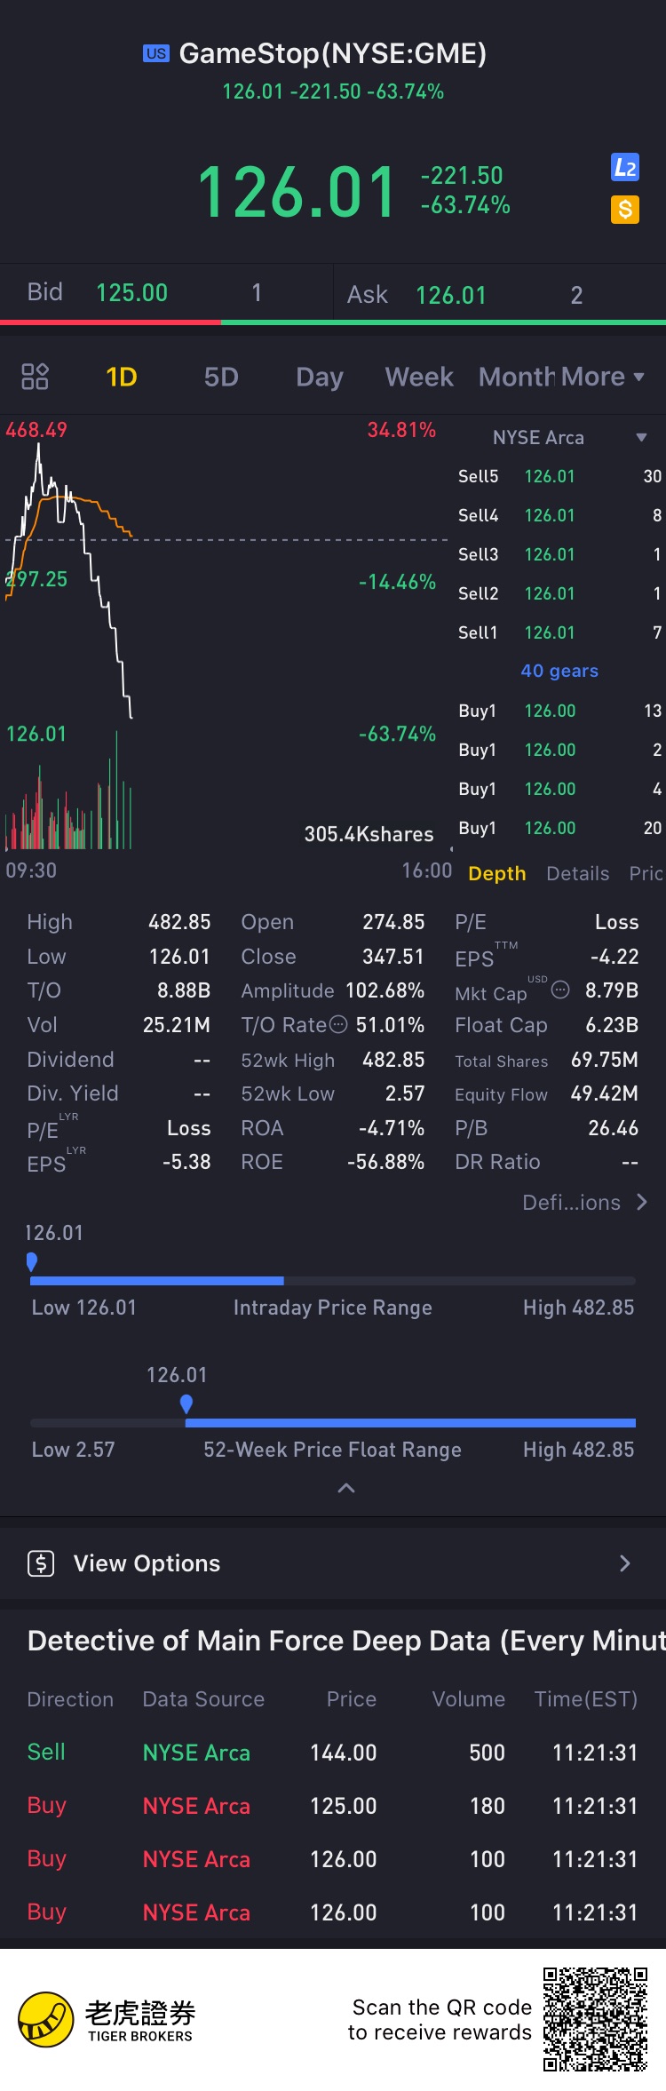Open the NYSE Arca exchange dropdown

[x=569, y=438]
